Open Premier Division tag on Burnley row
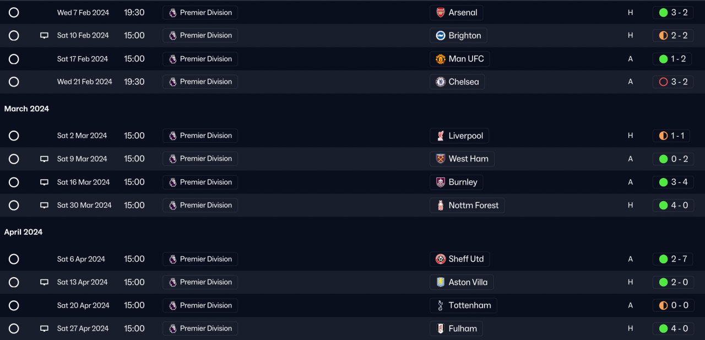This screenshot has height=340, width=705. pos(200,182)
